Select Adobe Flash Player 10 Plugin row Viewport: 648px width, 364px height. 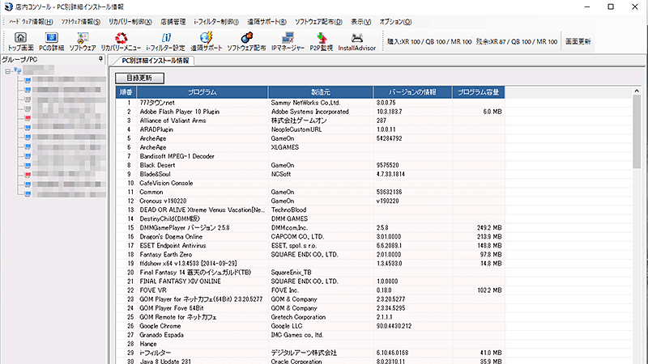coord(310,112)
